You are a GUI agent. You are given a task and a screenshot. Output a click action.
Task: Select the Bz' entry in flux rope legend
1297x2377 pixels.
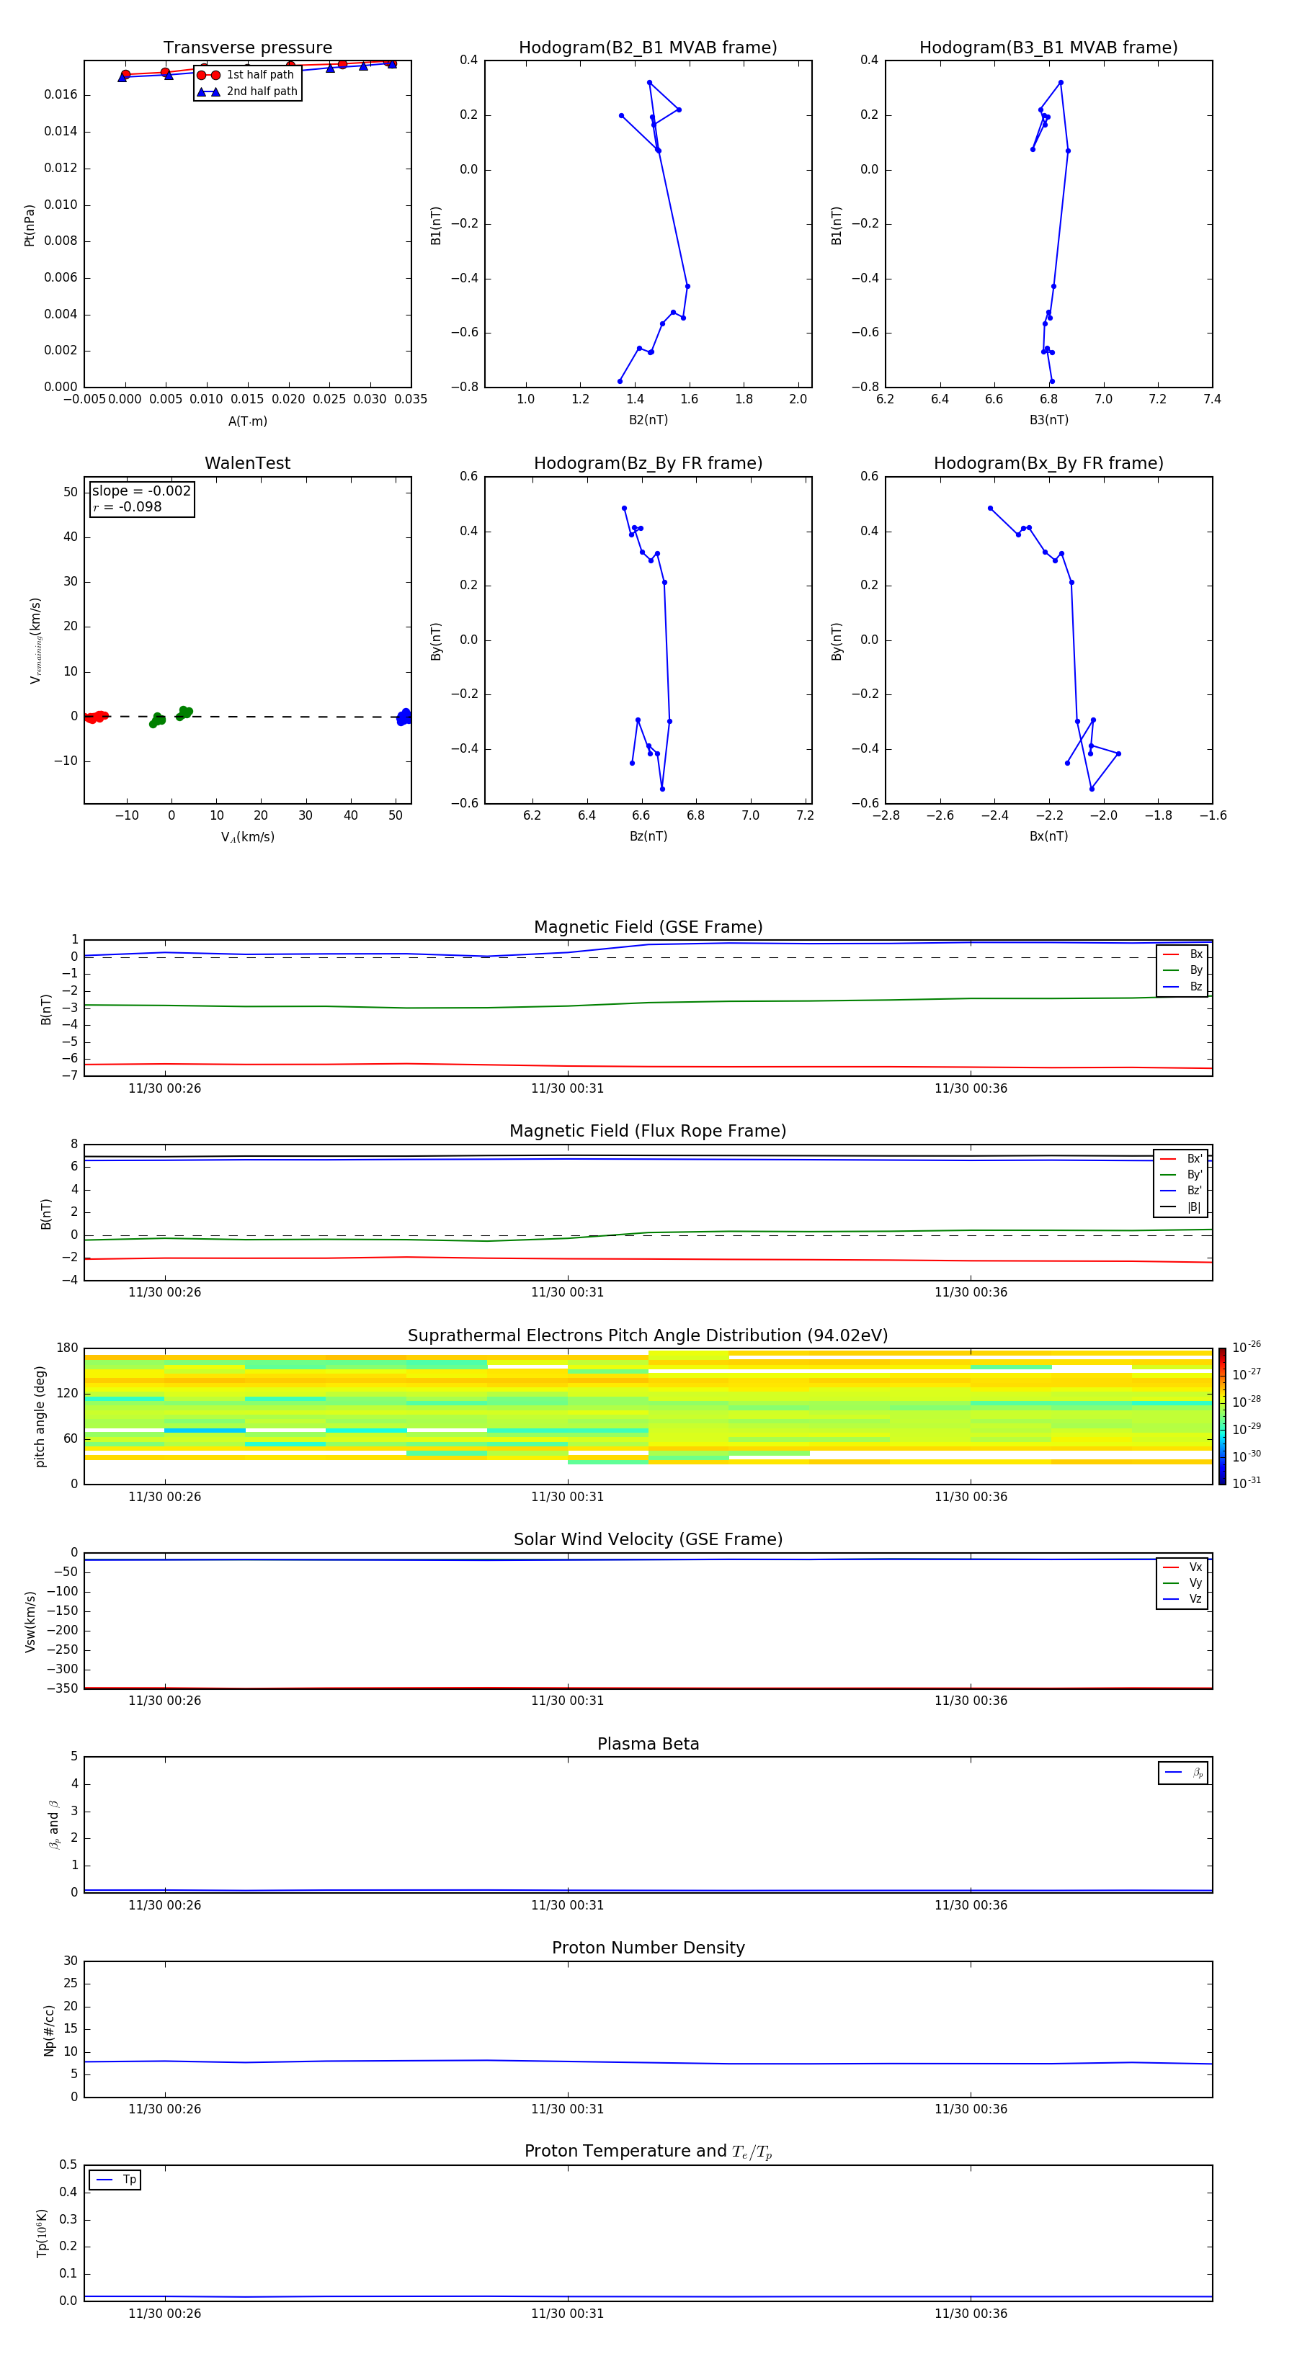[x=1181, y=1191]
